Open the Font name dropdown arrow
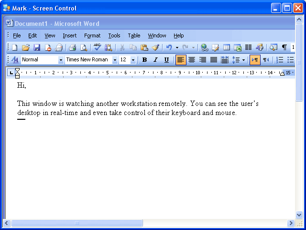 click(115, 60)
